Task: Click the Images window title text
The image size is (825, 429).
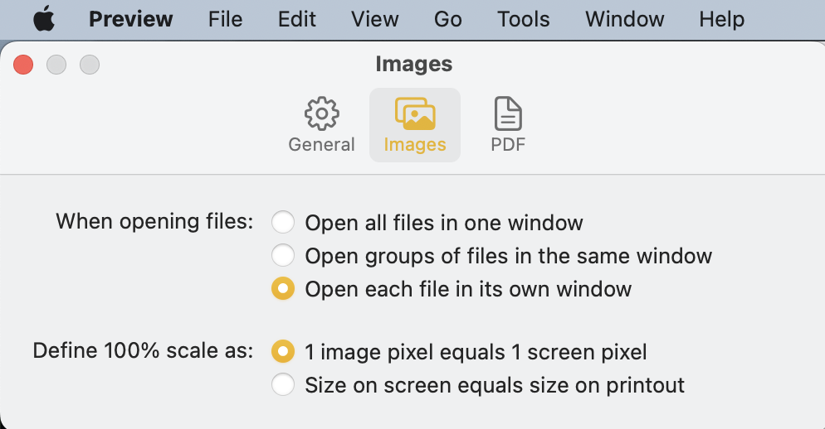Action: point(413,64)
